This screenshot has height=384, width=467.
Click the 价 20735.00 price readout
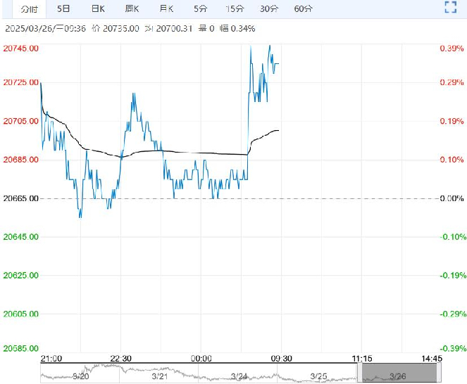[116, 29]
